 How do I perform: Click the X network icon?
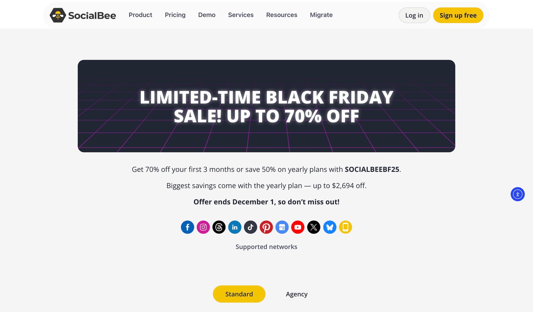tap(314, 227)
